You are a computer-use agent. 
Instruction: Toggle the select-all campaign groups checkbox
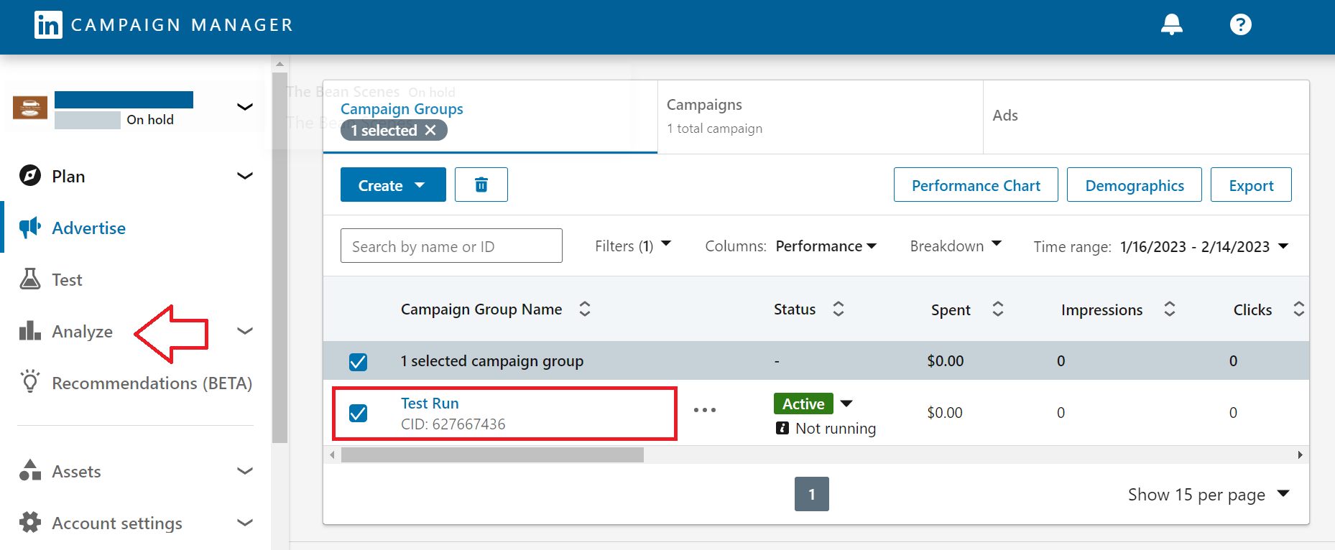click(x=358, y=361)
